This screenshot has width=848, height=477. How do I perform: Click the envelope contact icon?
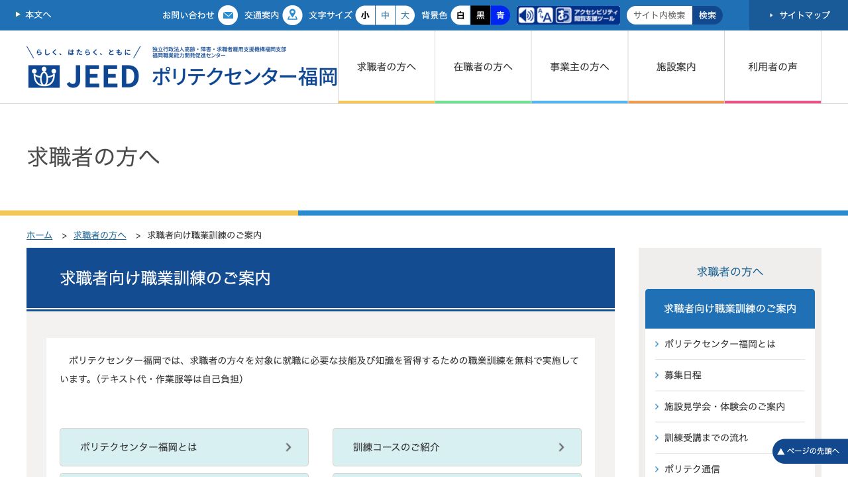228,15
